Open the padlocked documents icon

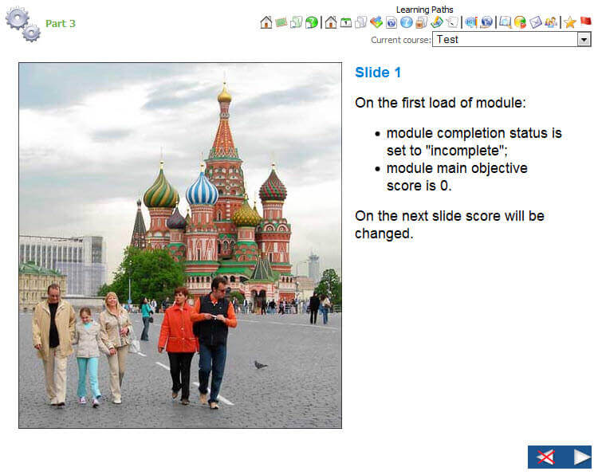point(422,22)
